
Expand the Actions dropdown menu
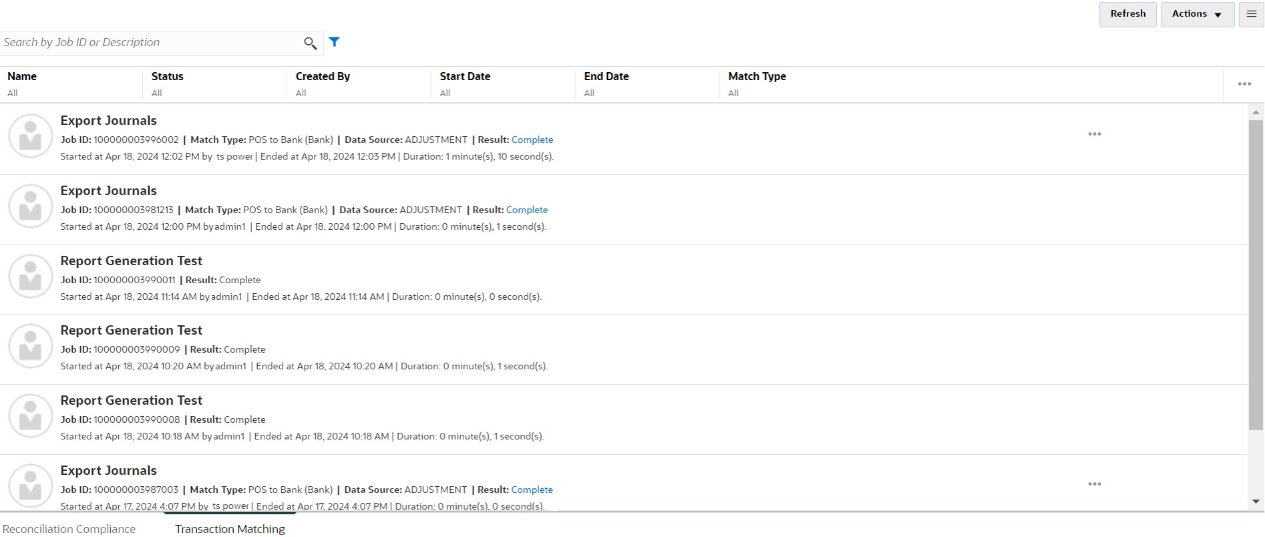click(1197, 14)
